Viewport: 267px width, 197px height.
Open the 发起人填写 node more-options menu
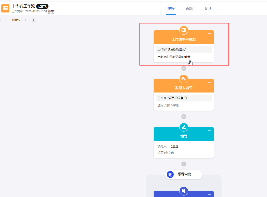click(210, 82)
